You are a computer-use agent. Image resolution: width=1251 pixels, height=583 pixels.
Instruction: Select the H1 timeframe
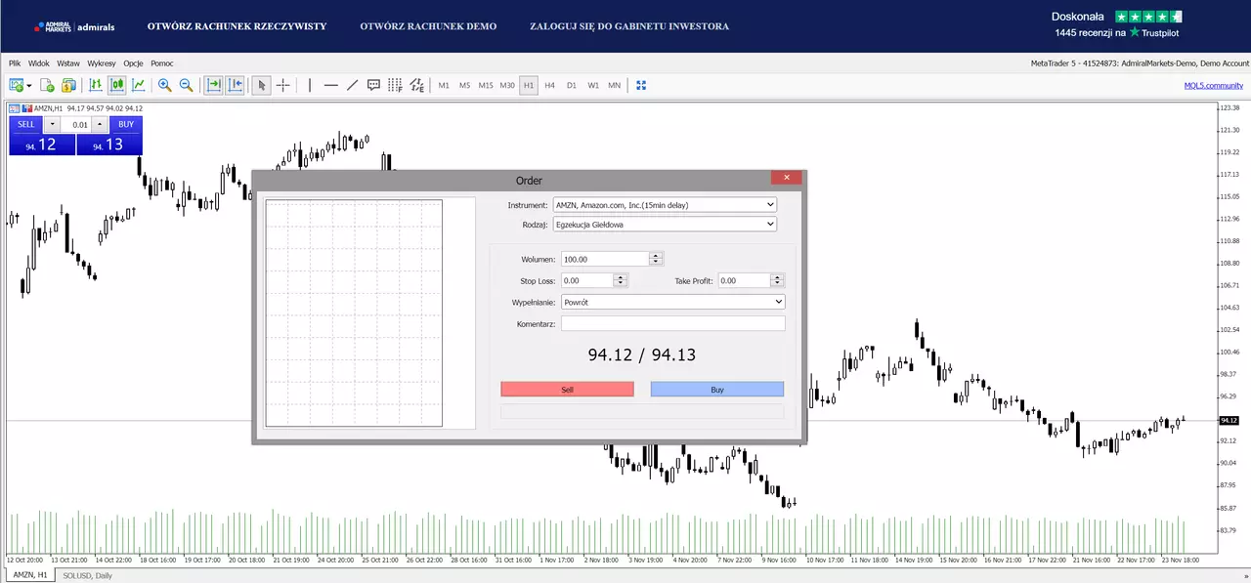pyautogui.click(x=529, y=86)
